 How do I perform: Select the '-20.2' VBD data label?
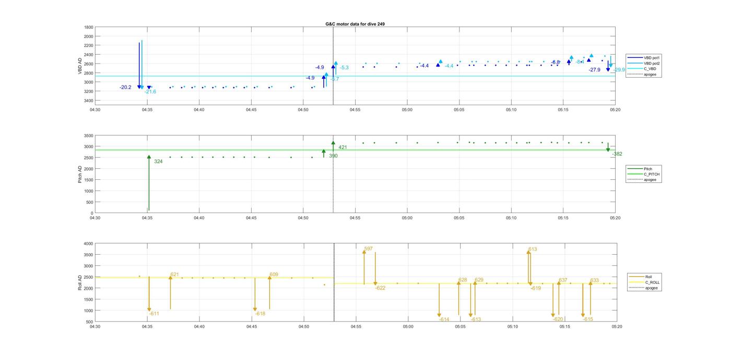click(125, 88)
